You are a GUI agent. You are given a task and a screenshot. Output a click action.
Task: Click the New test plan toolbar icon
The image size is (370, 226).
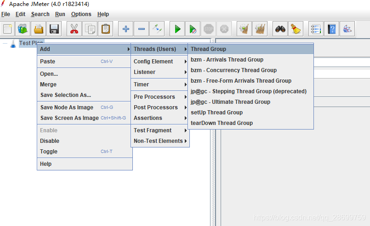point(7,29)
